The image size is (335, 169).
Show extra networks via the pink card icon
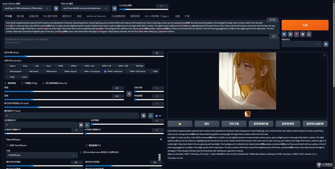click(296, 34)
